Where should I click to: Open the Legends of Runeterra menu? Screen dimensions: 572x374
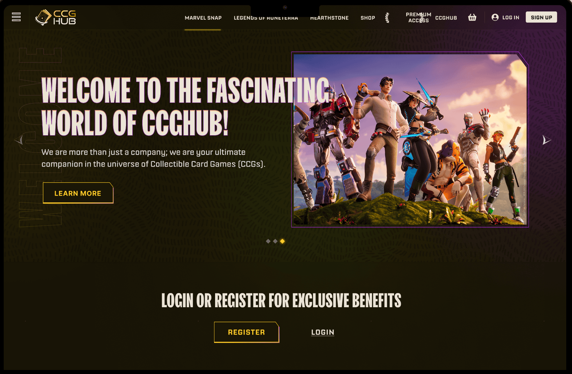click(266, 18)
